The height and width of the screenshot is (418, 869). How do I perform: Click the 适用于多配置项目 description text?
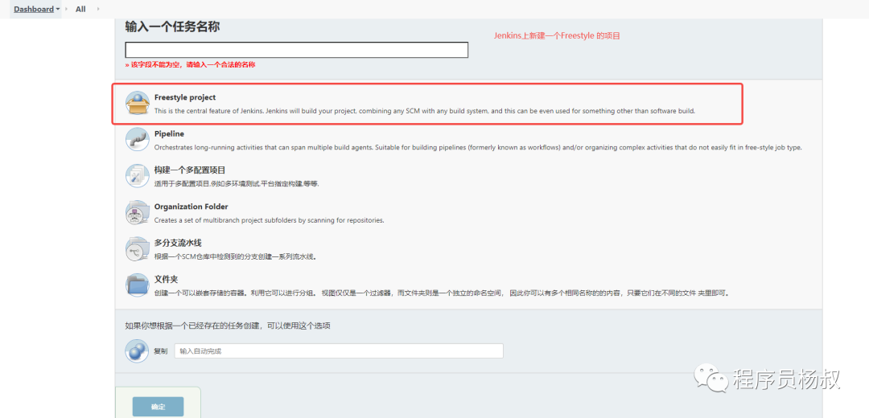(237, 184)
